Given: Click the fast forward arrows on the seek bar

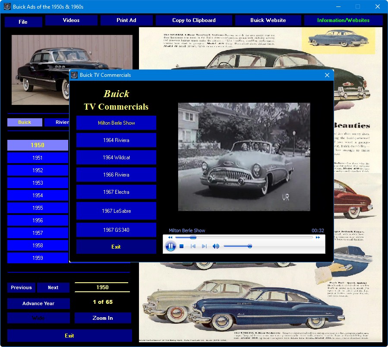Looking at the screenshot, I should tap(318, 237).
